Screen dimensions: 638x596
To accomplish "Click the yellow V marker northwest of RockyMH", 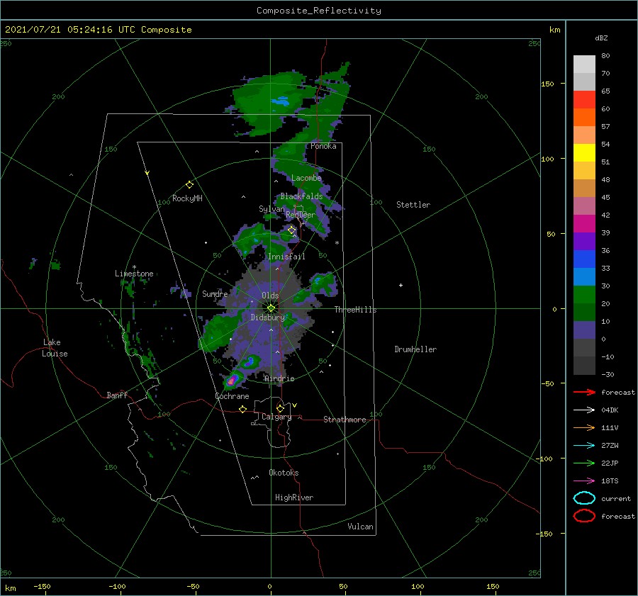I will point(147,173).
